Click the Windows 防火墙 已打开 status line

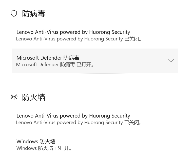44,148
